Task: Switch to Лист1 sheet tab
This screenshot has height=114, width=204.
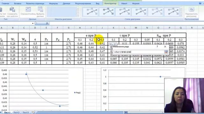Action: (x=7, y=112)
